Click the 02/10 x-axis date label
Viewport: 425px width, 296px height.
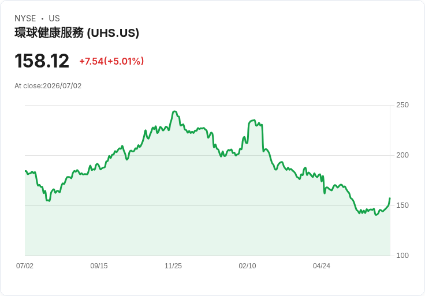[x=247, y=265]
